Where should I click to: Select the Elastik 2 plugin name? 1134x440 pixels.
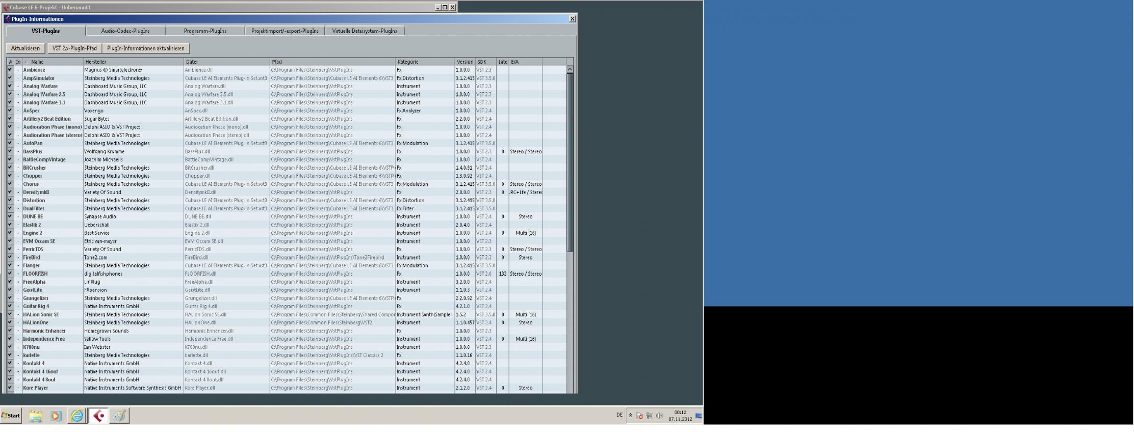tap(32, 225)
